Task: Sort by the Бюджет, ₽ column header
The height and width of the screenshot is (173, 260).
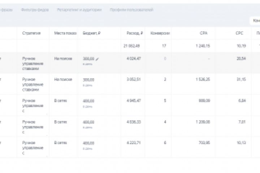Action: 92,33
